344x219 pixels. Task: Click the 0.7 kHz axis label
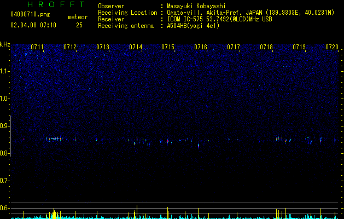tap(4, 181)
